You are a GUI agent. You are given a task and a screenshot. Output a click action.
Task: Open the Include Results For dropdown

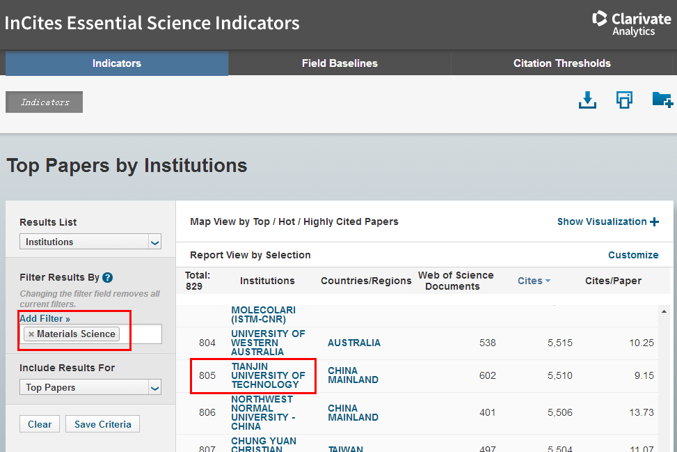pyautogui.click(x=90, y=387)
